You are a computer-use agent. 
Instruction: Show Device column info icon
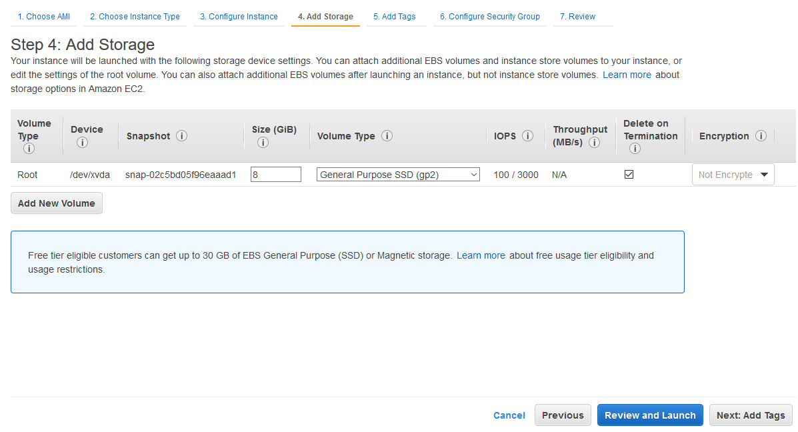[x=82, y=143]
